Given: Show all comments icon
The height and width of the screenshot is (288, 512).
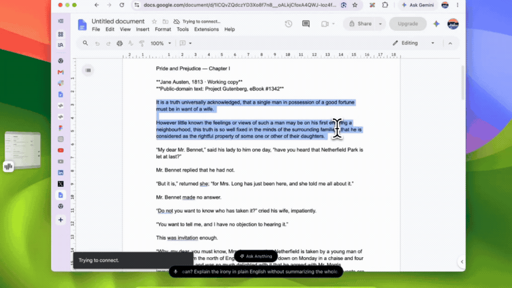Looking at the screenshot, I should point(306,23).
